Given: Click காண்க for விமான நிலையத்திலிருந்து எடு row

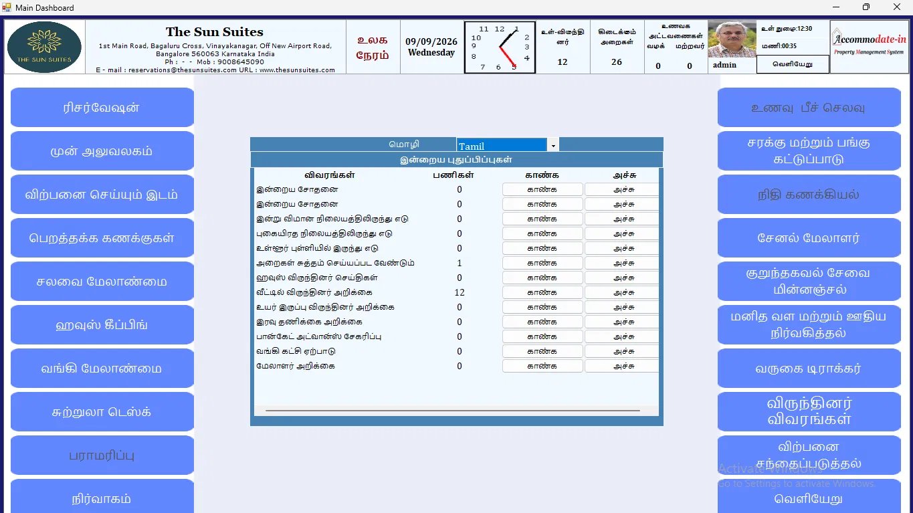Looking at the screenshot, I should (x=542, y=219).
